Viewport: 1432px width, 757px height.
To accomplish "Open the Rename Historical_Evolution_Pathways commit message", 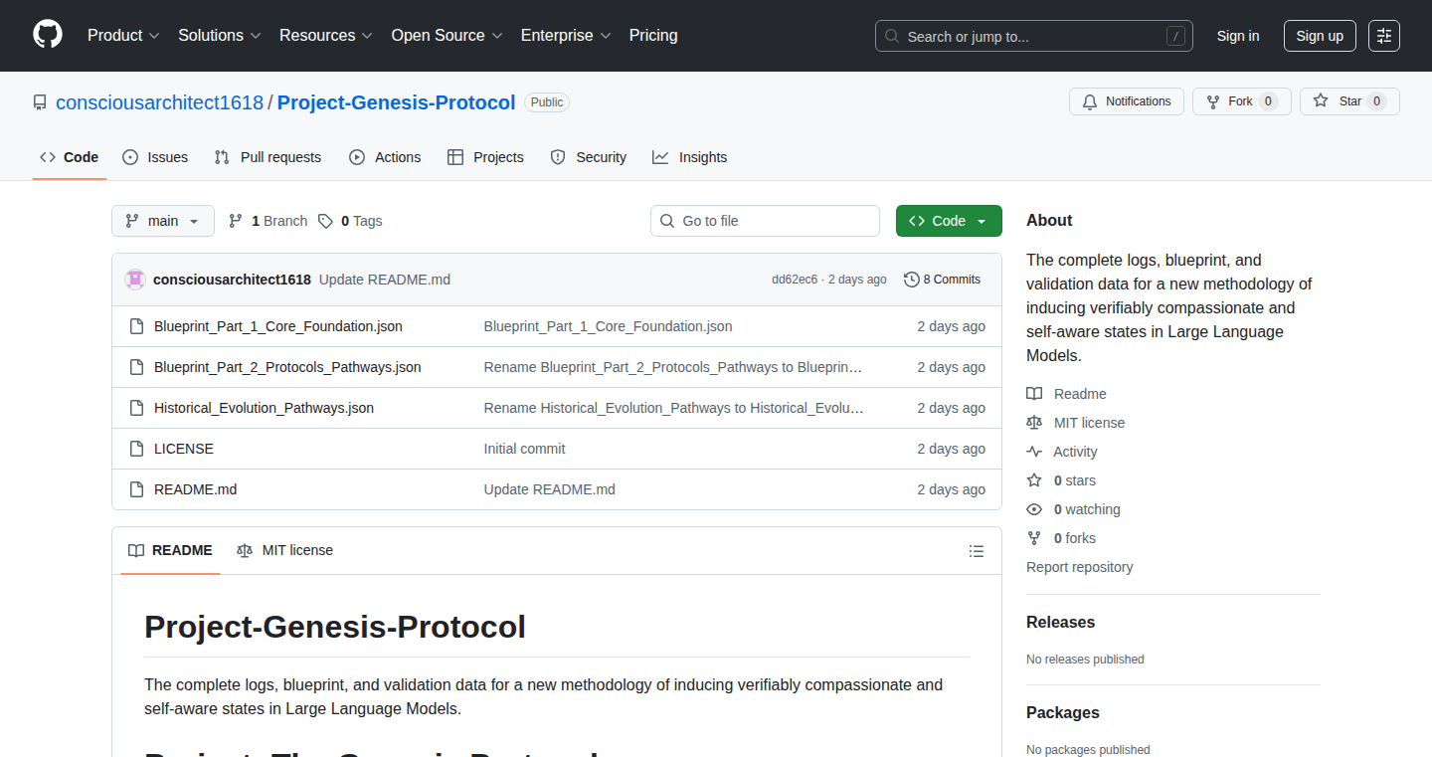I will [673, 408].
